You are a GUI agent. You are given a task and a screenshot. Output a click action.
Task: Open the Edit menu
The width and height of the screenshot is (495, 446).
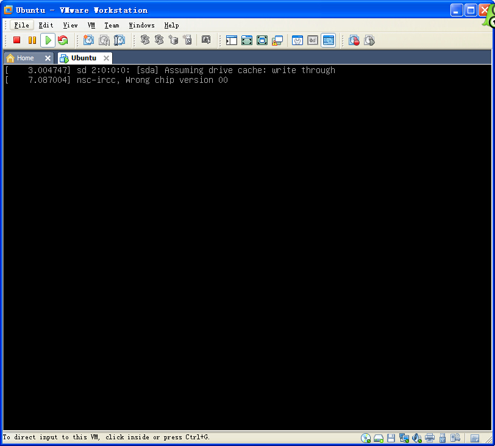(46, 25)
